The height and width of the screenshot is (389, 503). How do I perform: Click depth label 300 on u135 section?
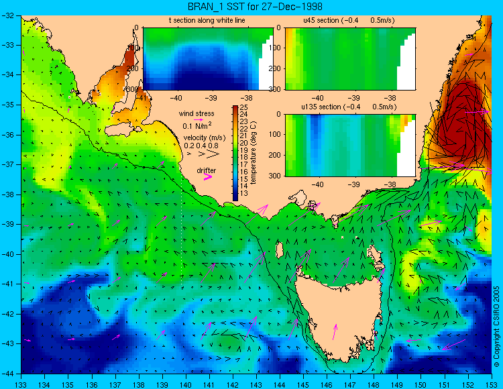coord(275,176)
